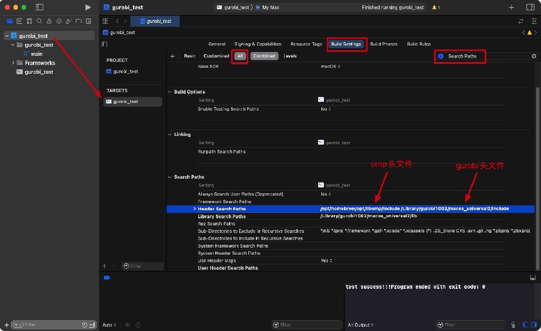Open the Use Header Maps Yes dropdown
This screenshot has width=541, height=331.
(326, 261)
